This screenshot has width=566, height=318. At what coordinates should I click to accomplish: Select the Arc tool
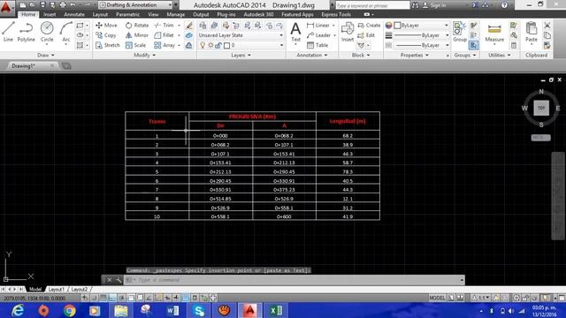tap(66, 32)
